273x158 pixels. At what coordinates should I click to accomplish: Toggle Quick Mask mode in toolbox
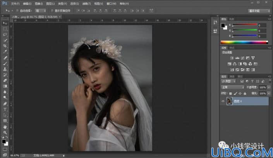5,149
